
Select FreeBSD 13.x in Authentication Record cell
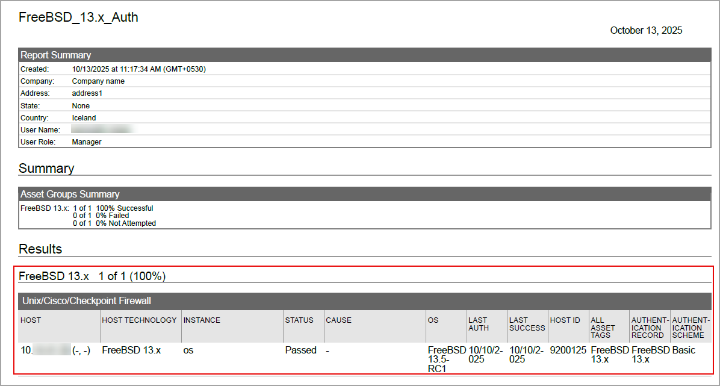click(x=651, y=355)
